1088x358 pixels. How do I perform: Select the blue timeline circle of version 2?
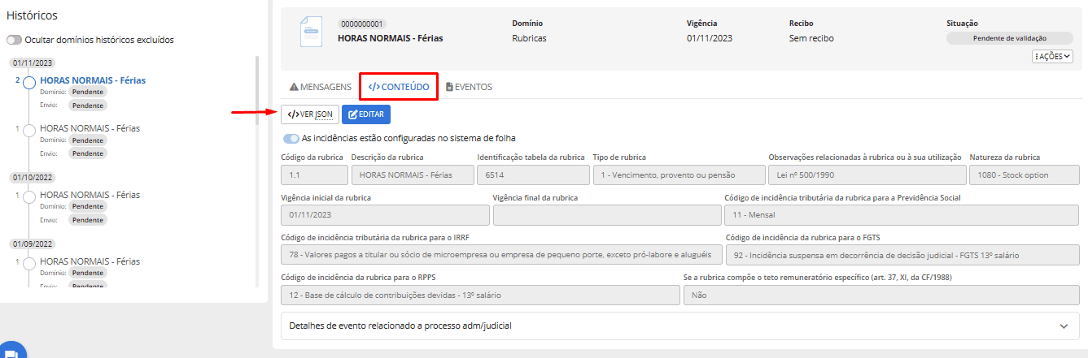pos(30,81)
